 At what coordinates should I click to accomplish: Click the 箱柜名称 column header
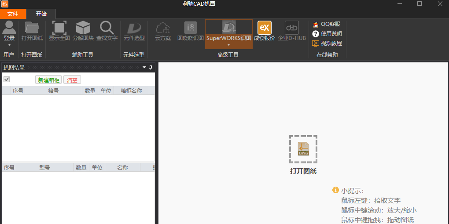(x=132, y=91)
